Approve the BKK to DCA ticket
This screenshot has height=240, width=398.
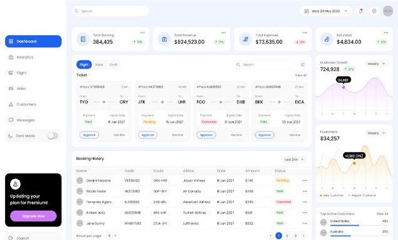[x=264, y=135]
